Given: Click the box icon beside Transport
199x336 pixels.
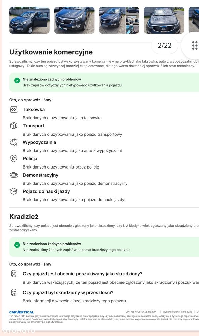Looking at the screenshot, I should pos(14,126).
